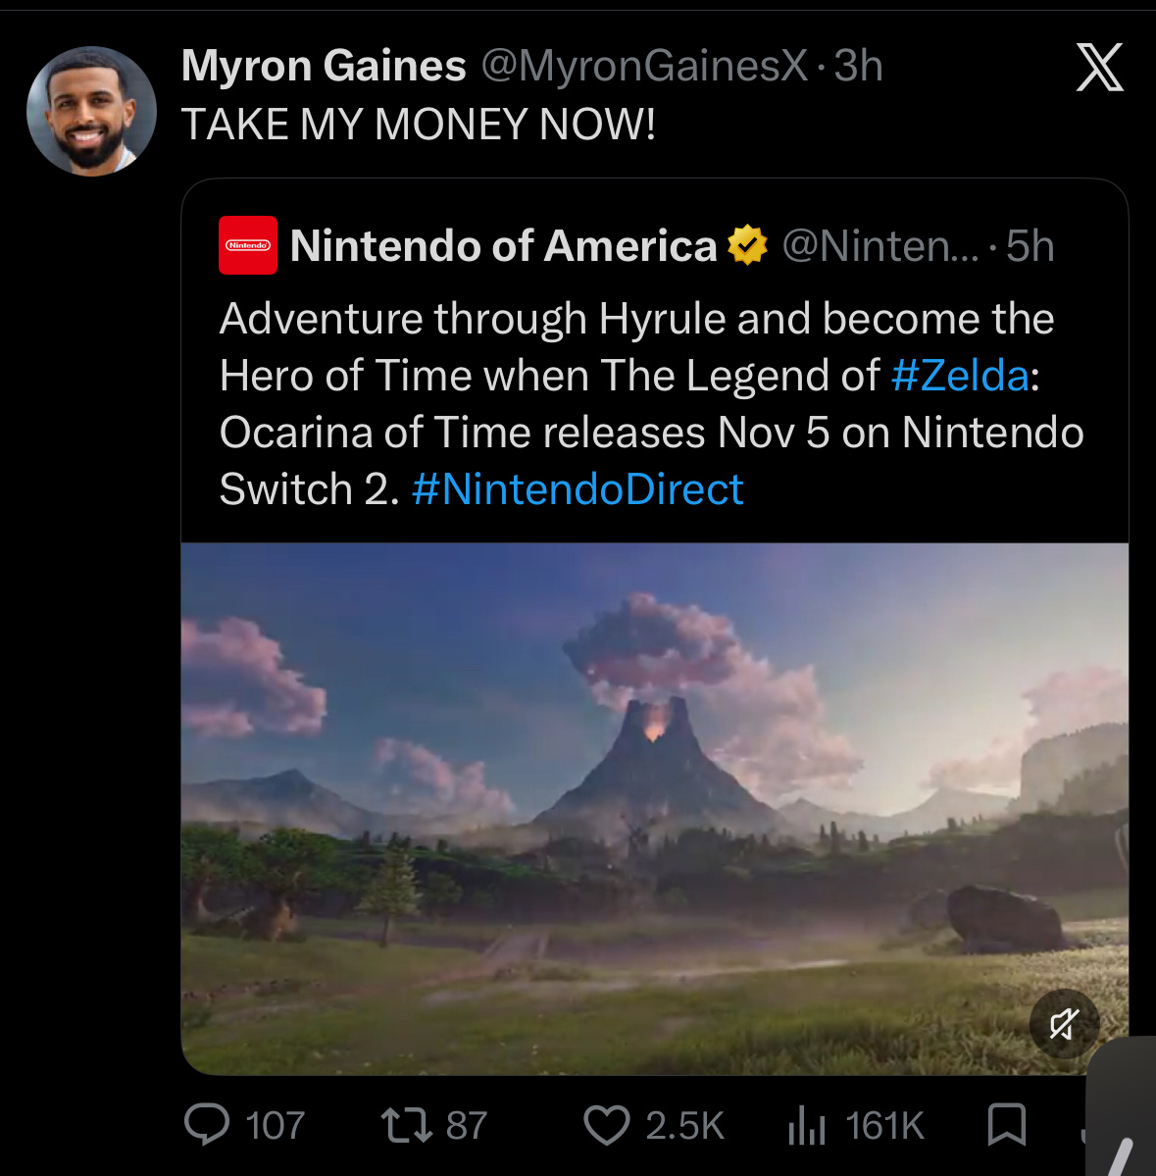Open the reply comment icon

tap(207, 1125)
